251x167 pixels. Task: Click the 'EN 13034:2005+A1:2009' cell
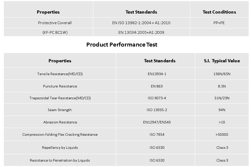point(141,32)
